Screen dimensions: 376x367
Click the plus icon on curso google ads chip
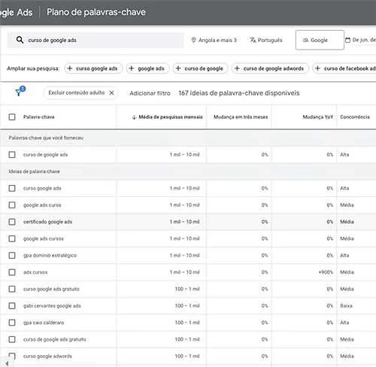click(70, 68)
